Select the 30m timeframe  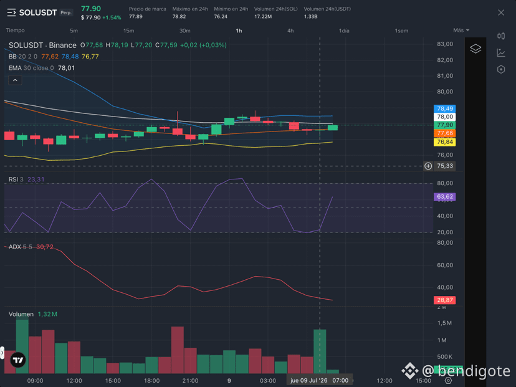coord(184,31)
